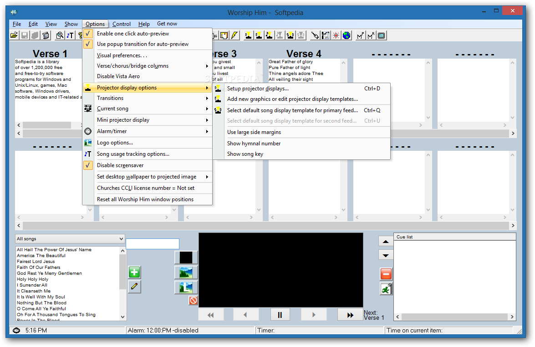Click the first projector display toolbar icon
Screen dimensions: 535x347
[249, 35]
